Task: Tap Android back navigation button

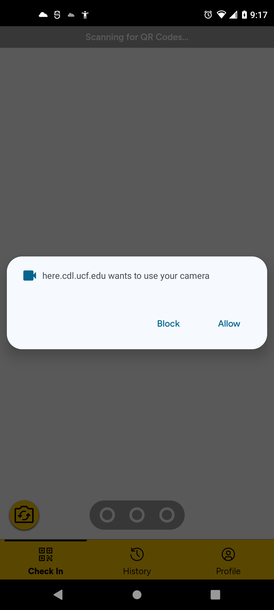Action: (58, 595)
